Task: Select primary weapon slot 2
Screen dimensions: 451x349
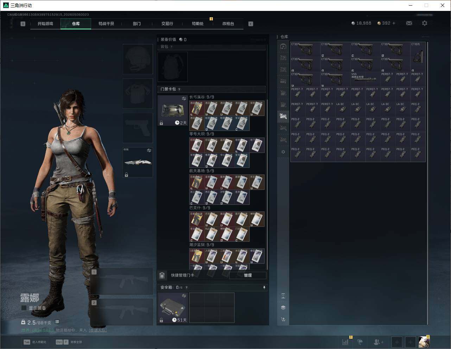Action: point(122,312)
